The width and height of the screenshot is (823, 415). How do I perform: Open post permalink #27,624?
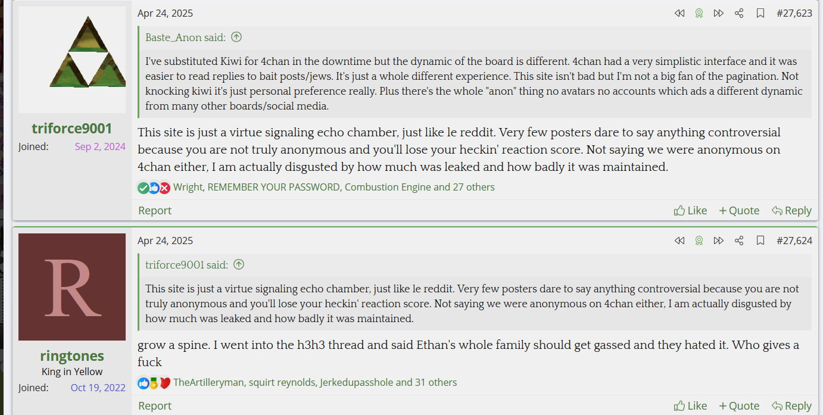pos(794,241)
